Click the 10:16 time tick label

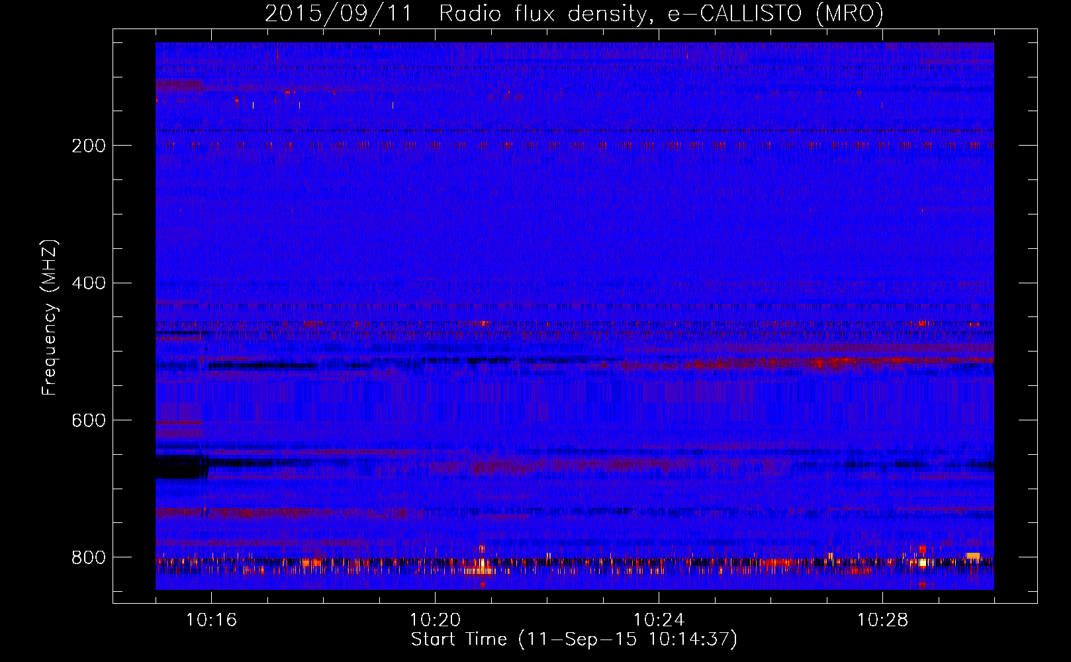tap(212, 620)
